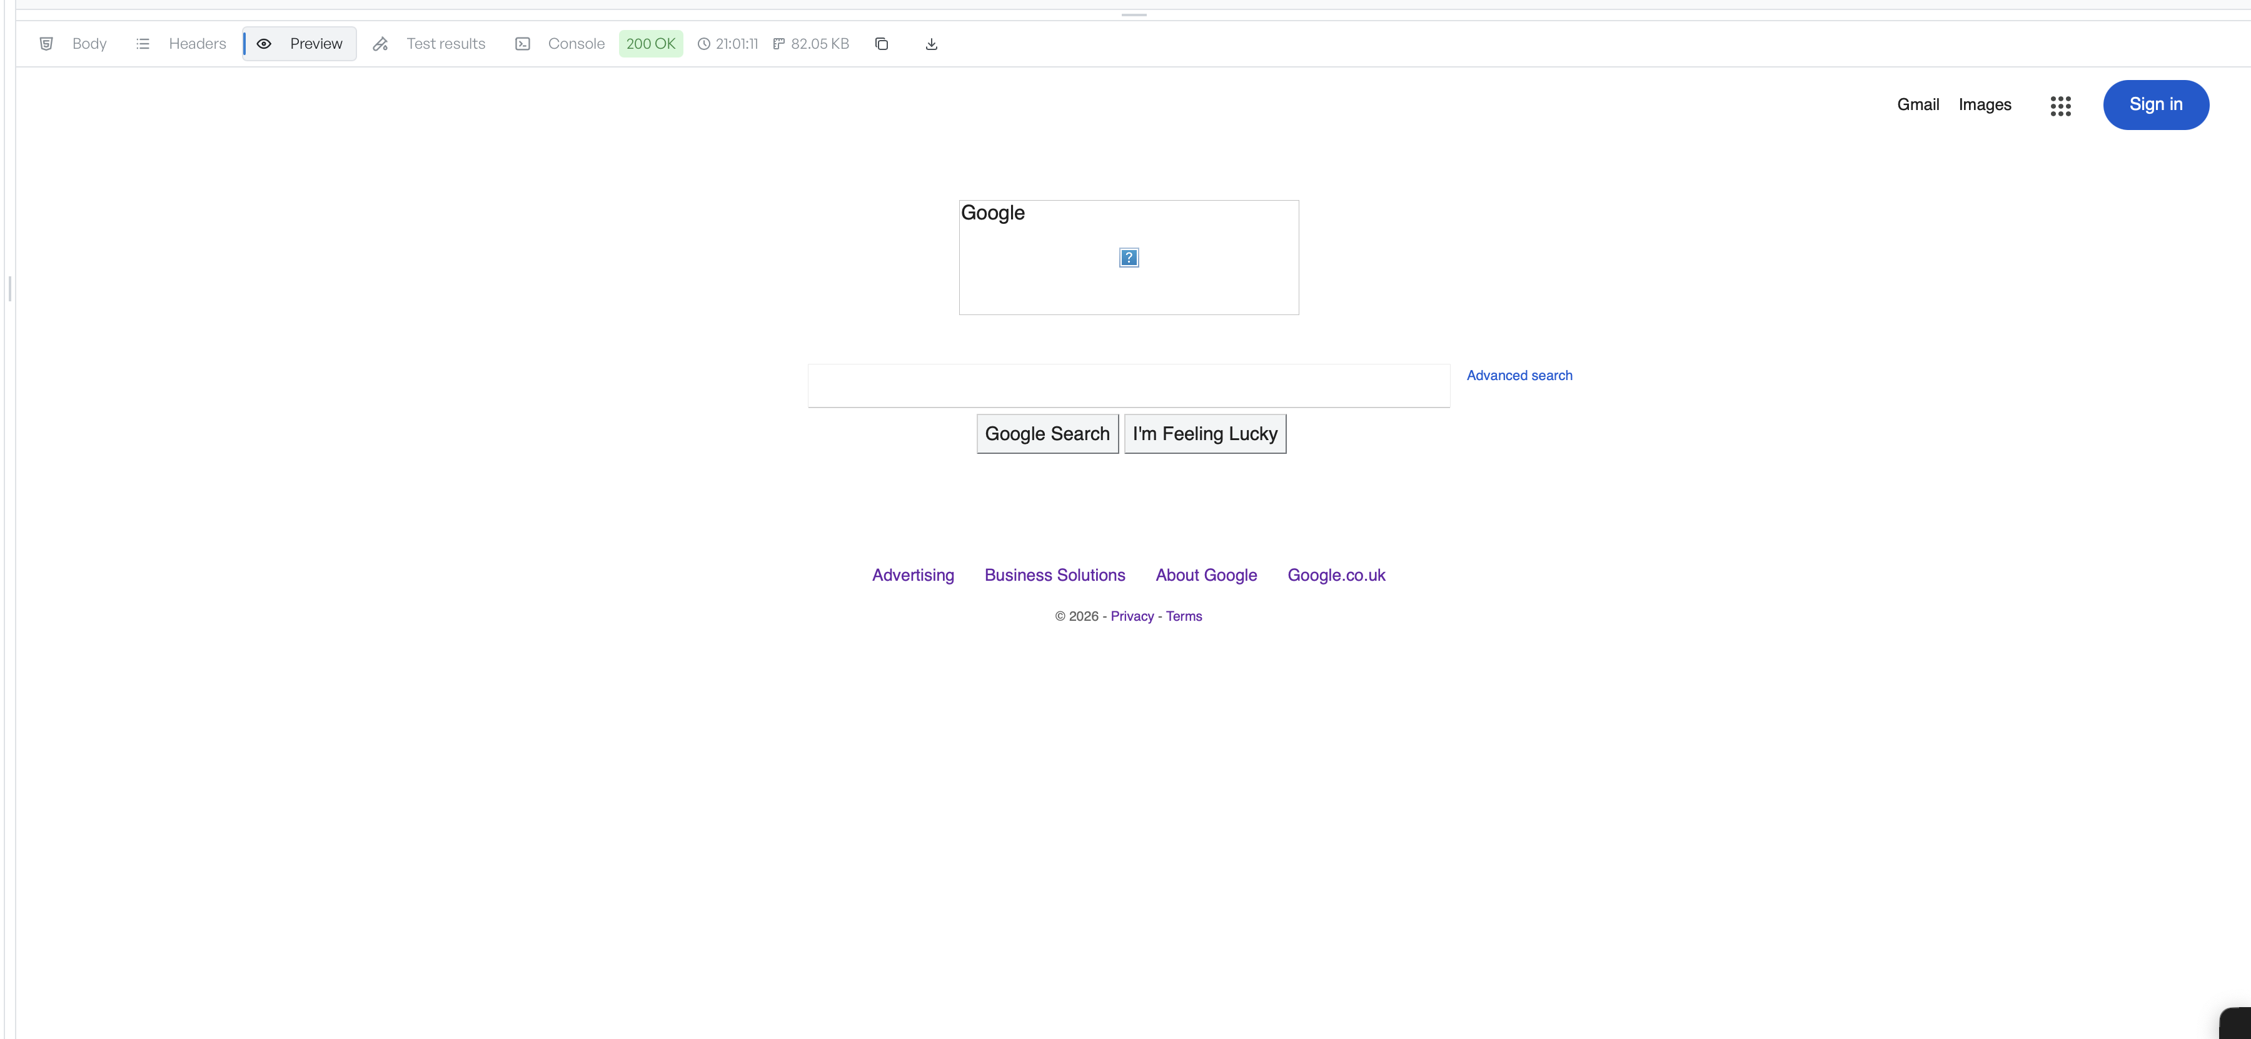Open the Advanced search link
Image resolution: width=2251 pixels, height=1039 pixels.
[1519, 376]
